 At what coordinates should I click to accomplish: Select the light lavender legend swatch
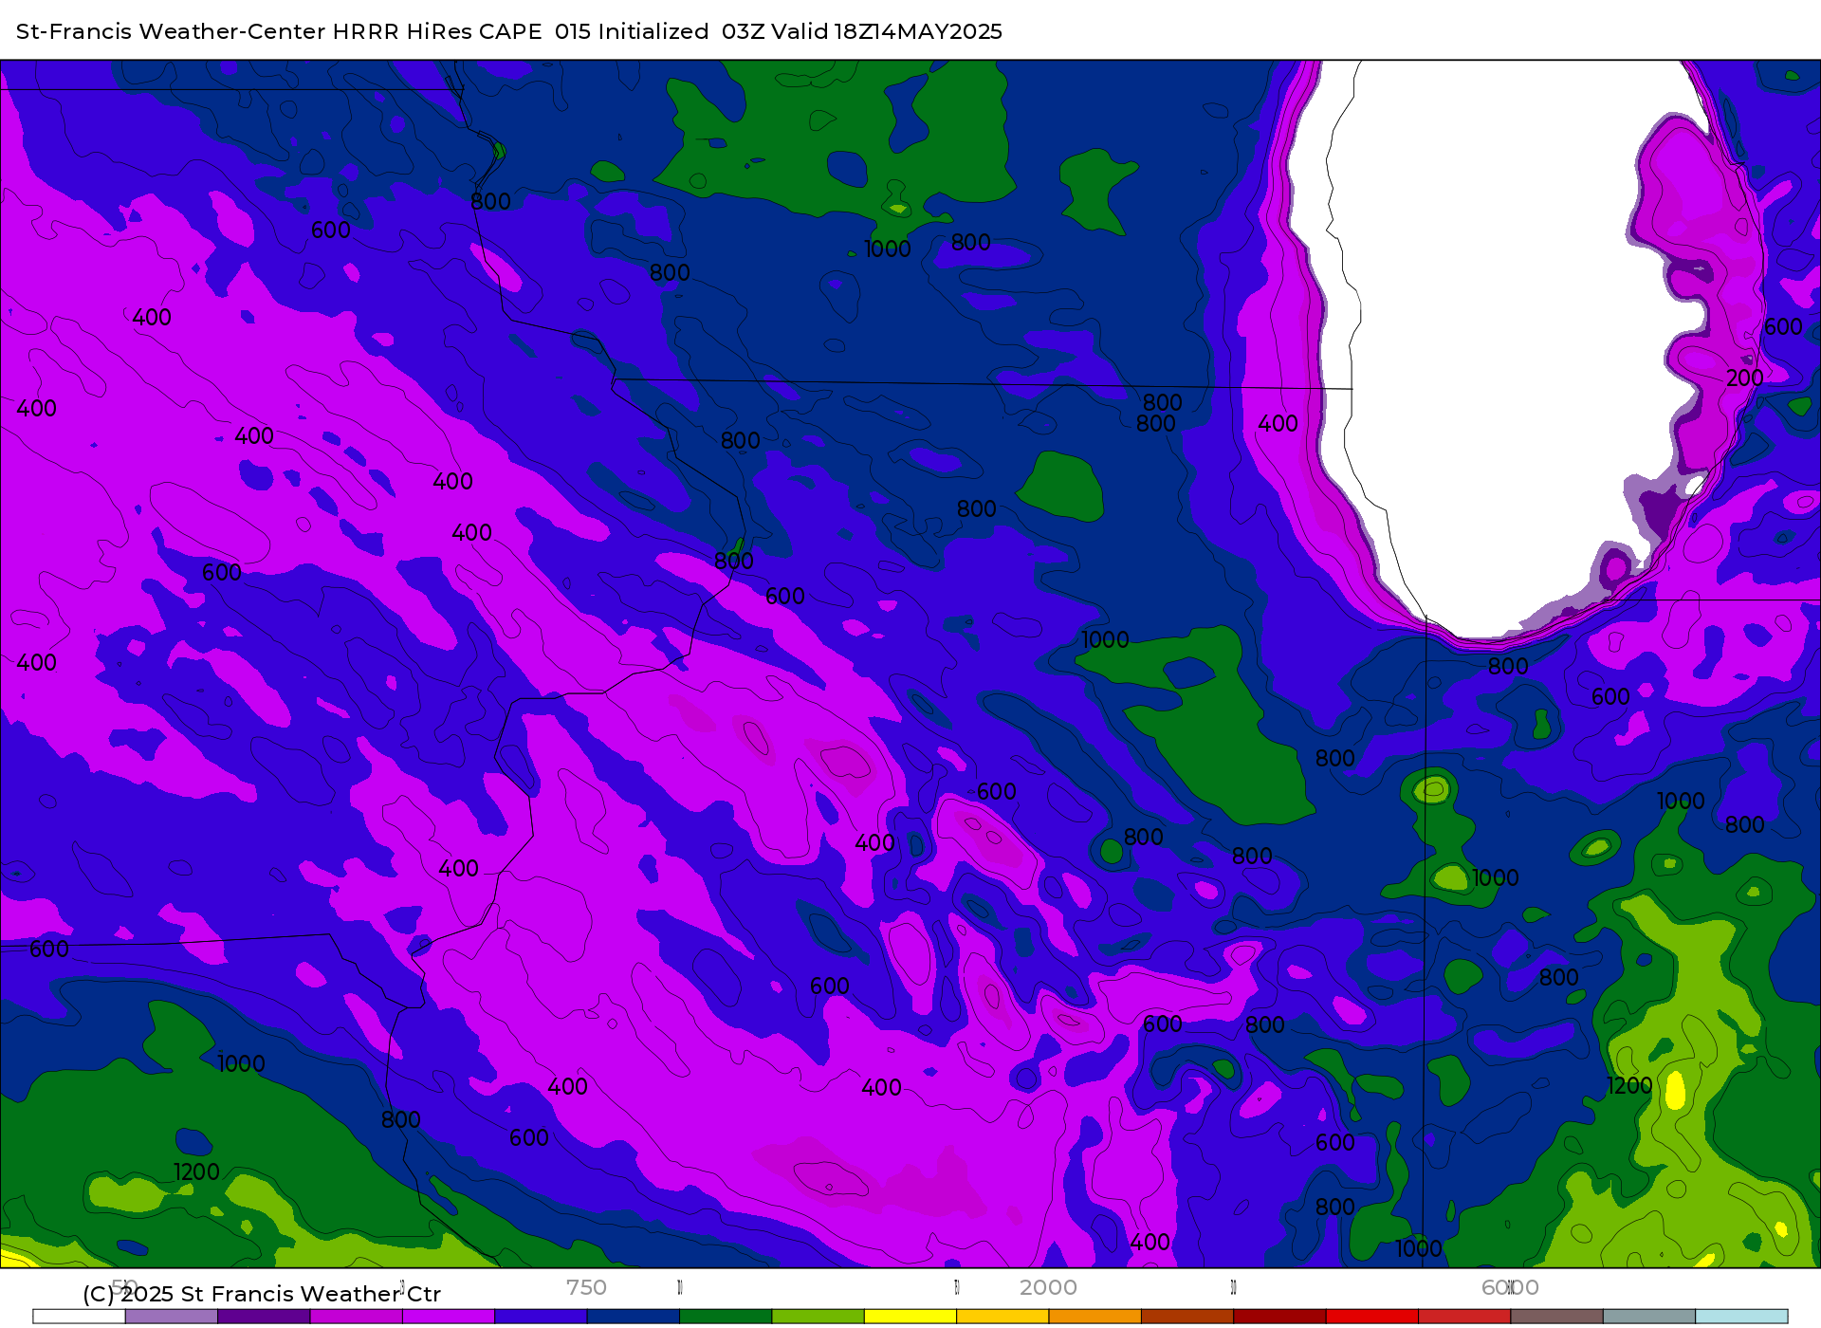point(172,1317)
